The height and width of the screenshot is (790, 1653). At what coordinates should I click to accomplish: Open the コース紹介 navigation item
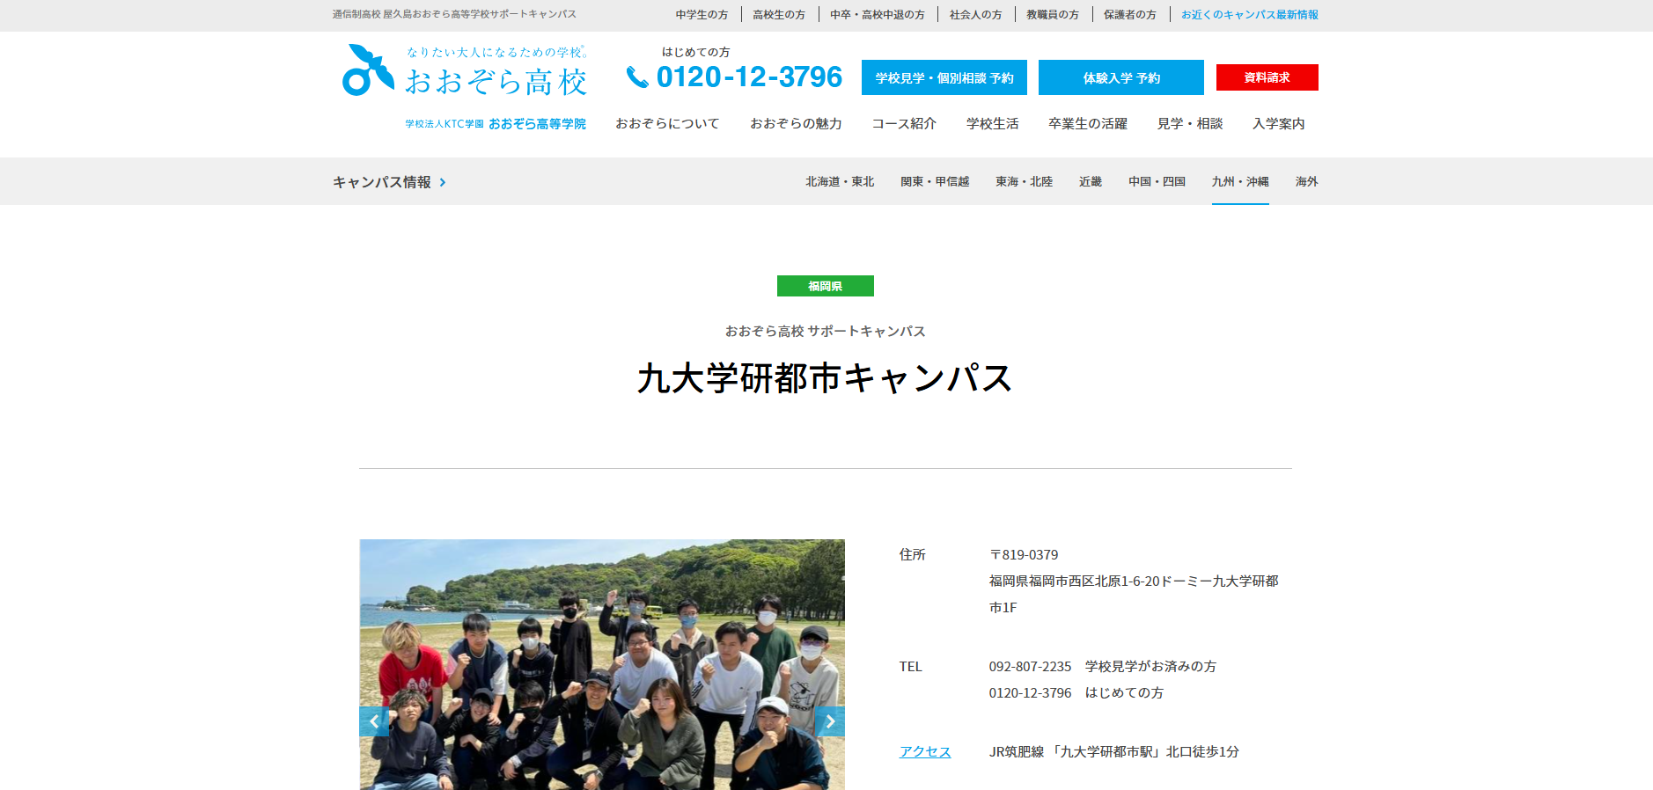pyautogui.click(x=904, y=123)
